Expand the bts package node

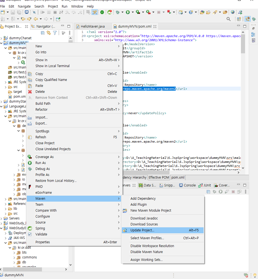[x=14, y=252]
